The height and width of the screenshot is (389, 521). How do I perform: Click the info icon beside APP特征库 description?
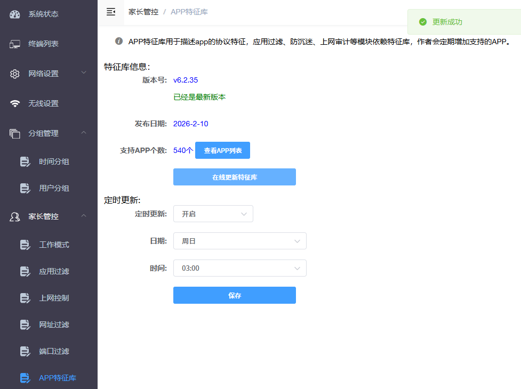[x=119, y=41]
